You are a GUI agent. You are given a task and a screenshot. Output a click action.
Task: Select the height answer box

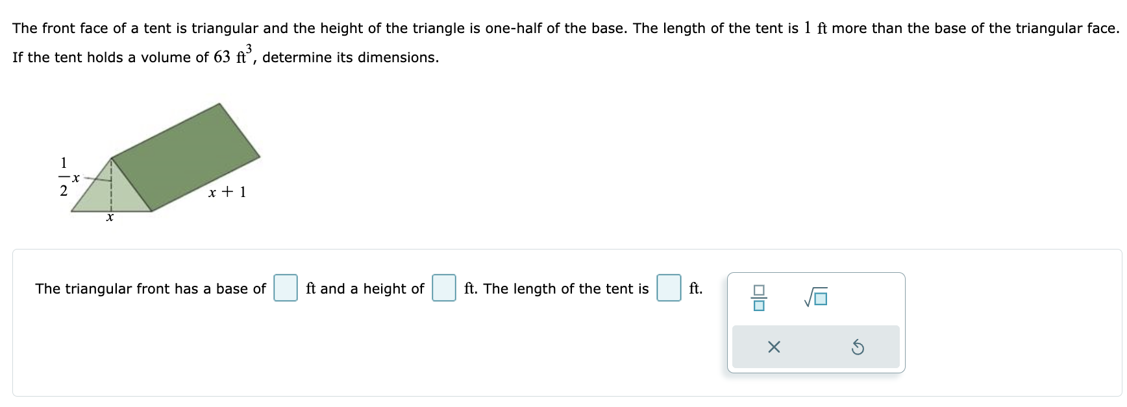pyautogui.click(x=443, y=288)
